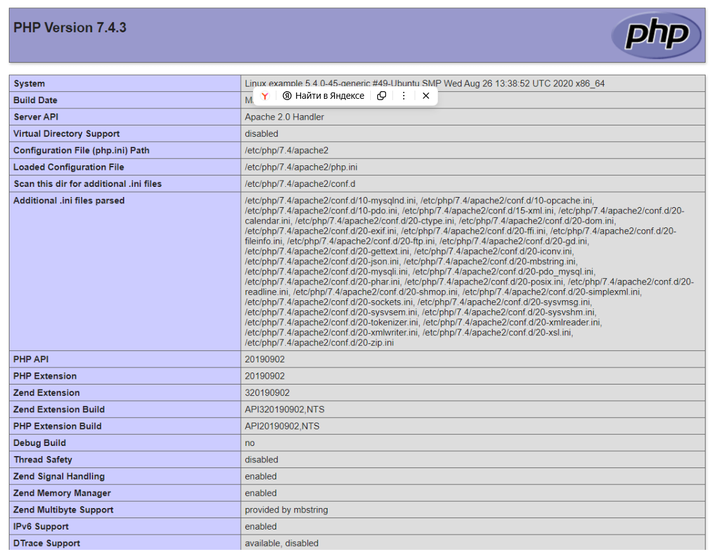Click the 'IPv6 Support' label

[41, 527]
